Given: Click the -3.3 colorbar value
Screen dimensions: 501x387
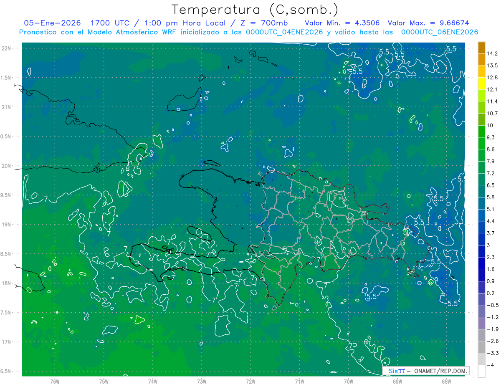Looking at the screenshot, I should pyautogui.click(x=492, y=353).
